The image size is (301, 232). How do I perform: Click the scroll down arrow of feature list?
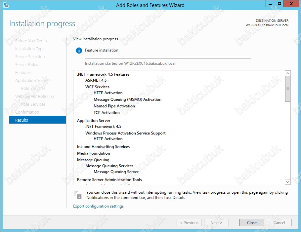[287, 182]
